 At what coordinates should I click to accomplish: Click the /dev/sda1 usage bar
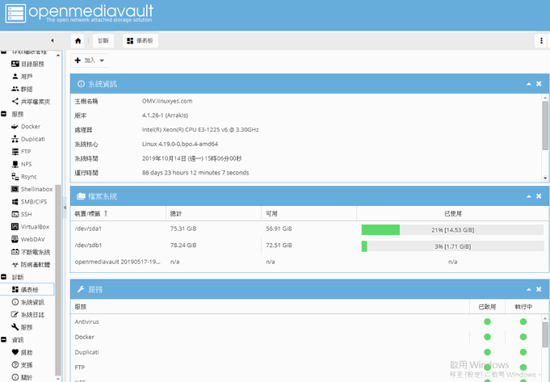(452, 229)
